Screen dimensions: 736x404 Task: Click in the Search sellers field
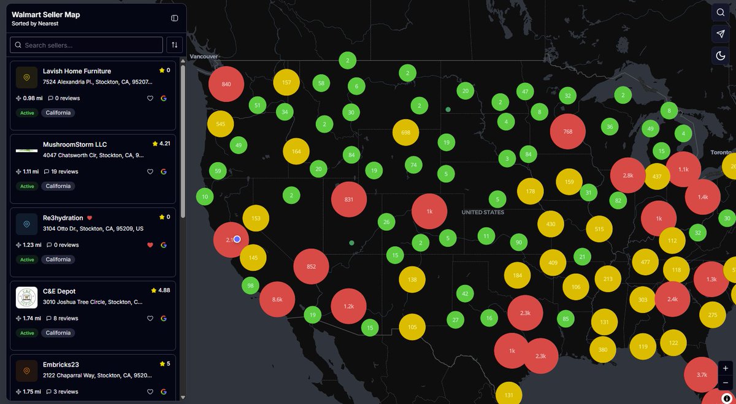86,45
